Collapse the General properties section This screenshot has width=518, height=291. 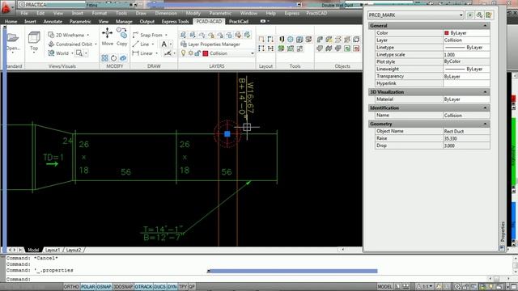pos(485,26)
